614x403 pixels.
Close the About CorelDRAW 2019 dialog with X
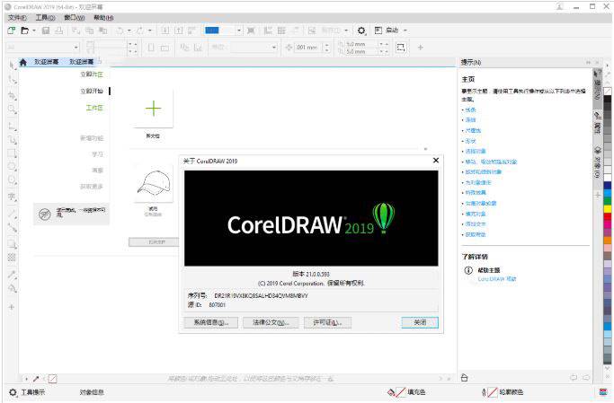(435, 161)
